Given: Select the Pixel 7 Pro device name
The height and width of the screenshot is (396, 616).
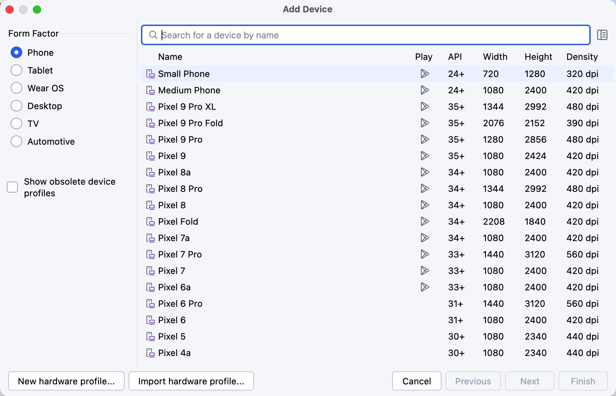Looking at the screenshot, I should [180, 254].
